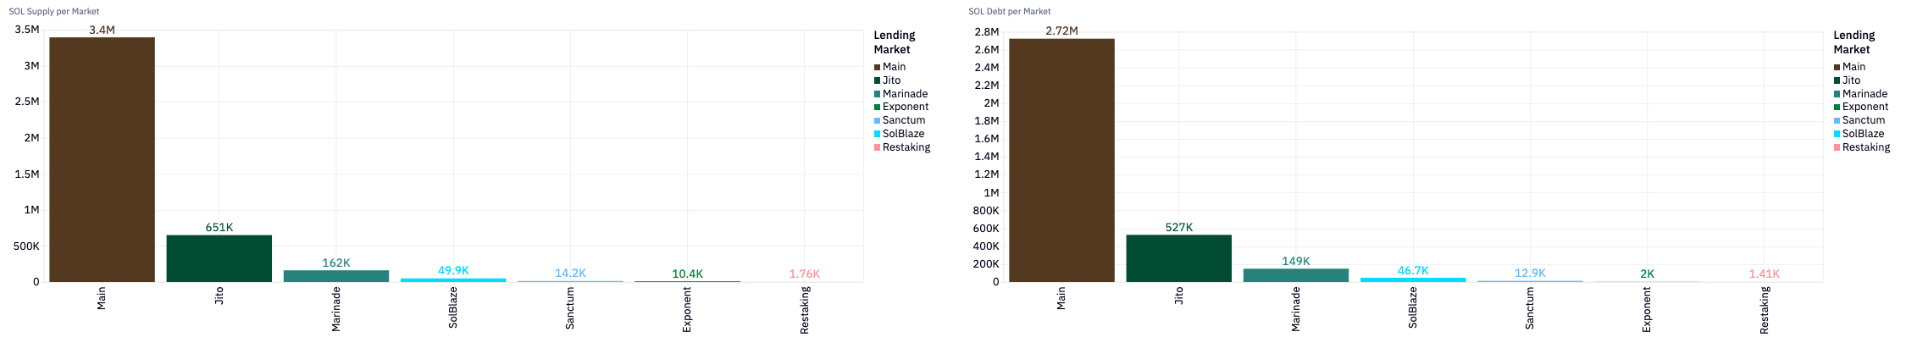Click the 49.9K SolBlaze data label
Viewport: 1906px width, 354px height.
[x=453, y=270]
